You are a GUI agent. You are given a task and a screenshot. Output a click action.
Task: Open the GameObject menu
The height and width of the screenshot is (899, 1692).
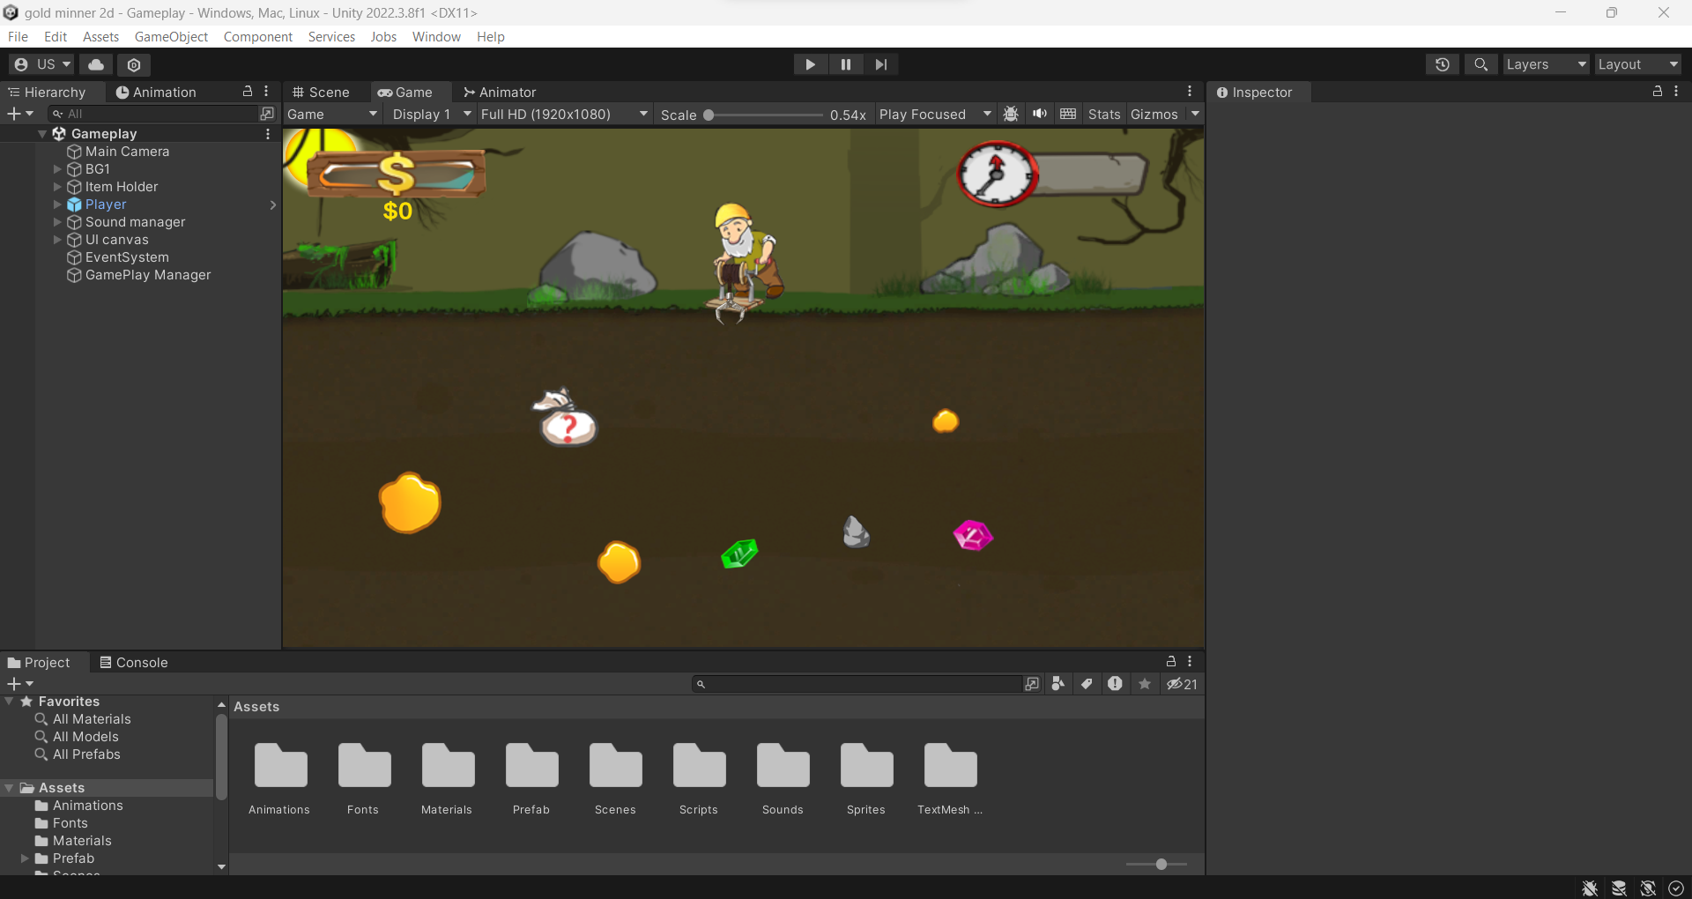[171, 36]
